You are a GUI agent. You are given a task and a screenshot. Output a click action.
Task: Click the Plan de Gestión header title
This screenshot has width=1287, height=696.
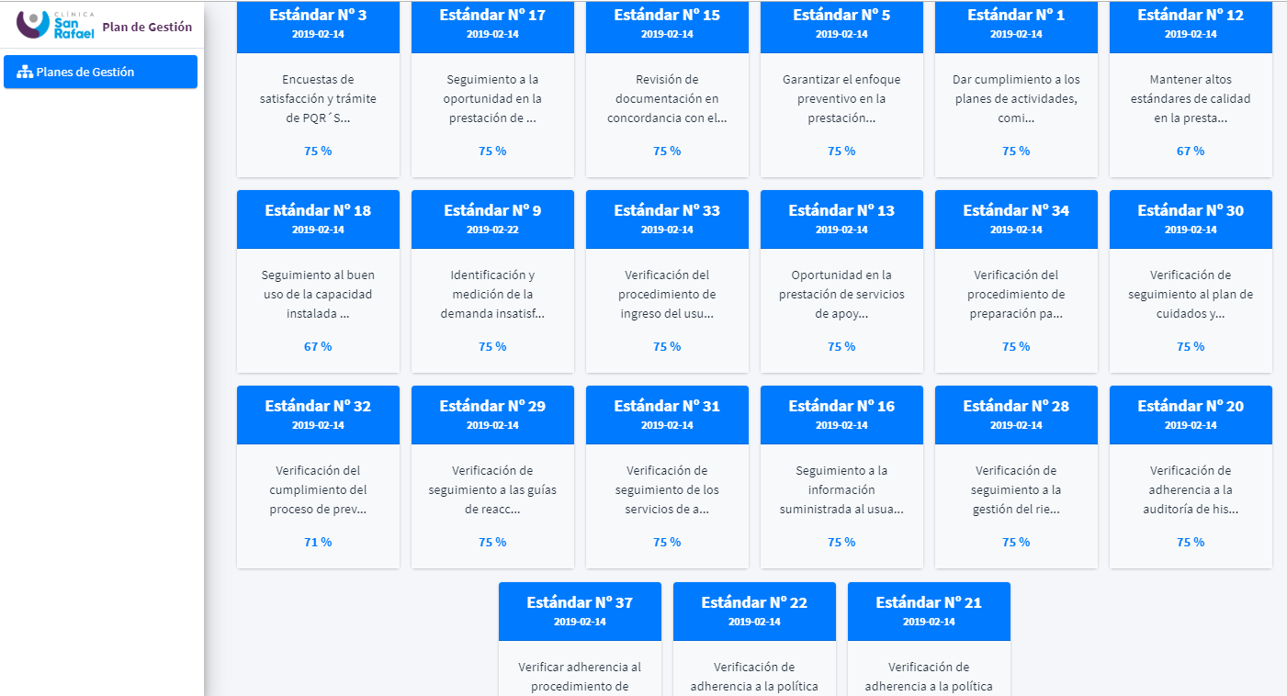[147, 27]
